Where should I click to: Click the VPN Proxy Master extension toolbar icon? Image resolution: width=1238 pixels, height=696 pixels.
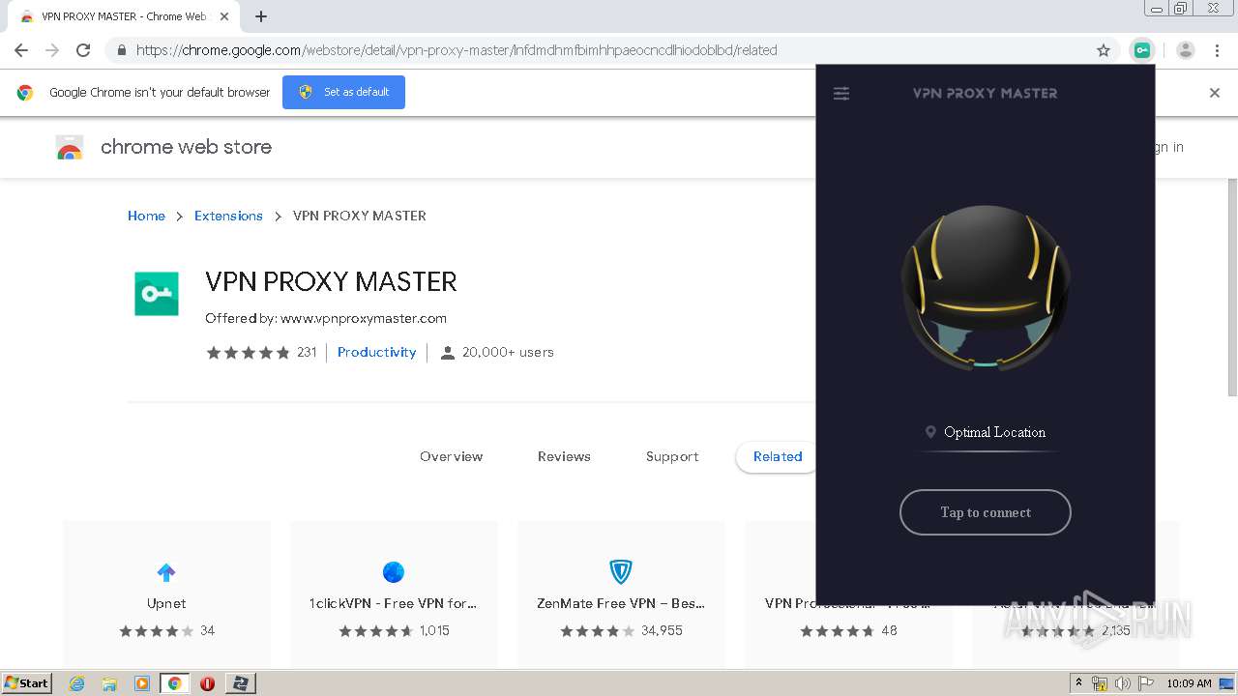tap(1142, 50)
